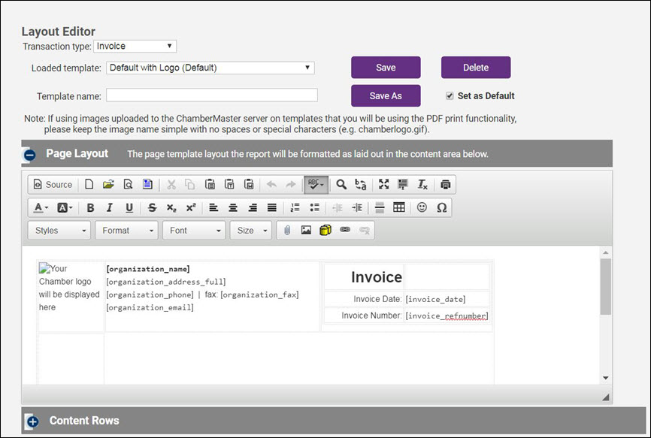This screenshot has width=651, height=438.
Task: Insert an image into template
Action: coord(306,231)
